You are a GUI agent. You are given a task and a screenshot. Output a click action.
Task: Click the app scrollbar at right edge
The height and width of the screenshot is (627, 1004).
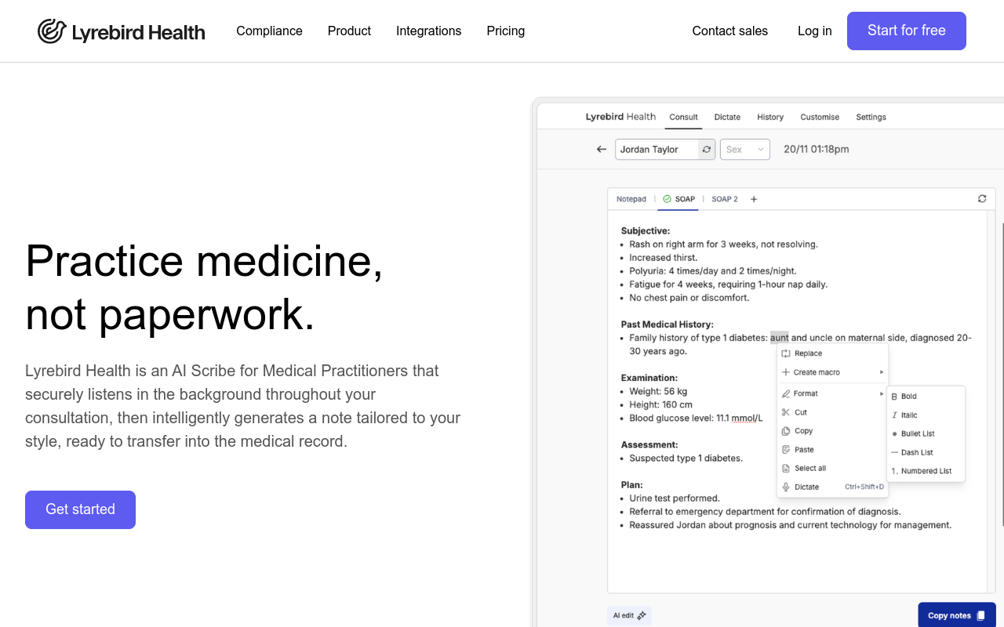click(1002, 375)
